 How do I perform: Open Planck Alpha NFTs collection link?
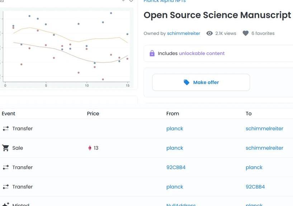coord(165,1)
